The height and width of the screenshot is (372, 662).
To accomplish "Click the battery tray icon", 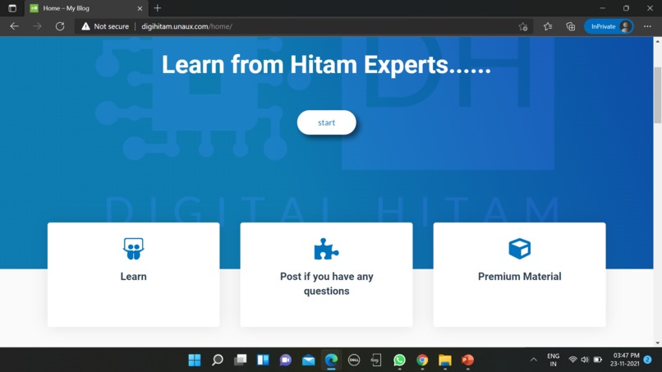I will tap(597, 360).
